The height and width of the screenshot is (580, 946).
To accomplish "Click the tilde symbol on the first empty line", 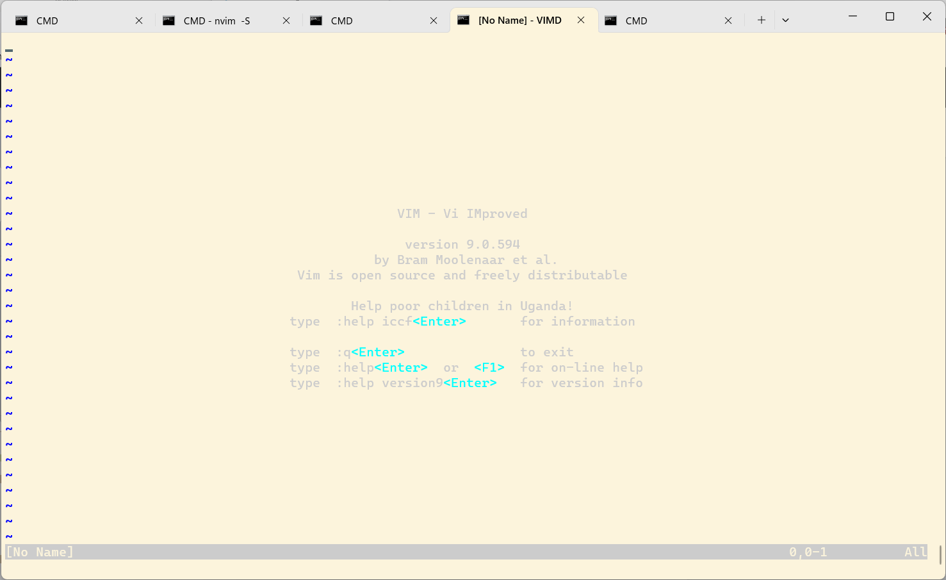I will pyautogui.click(x=9, y=59).
